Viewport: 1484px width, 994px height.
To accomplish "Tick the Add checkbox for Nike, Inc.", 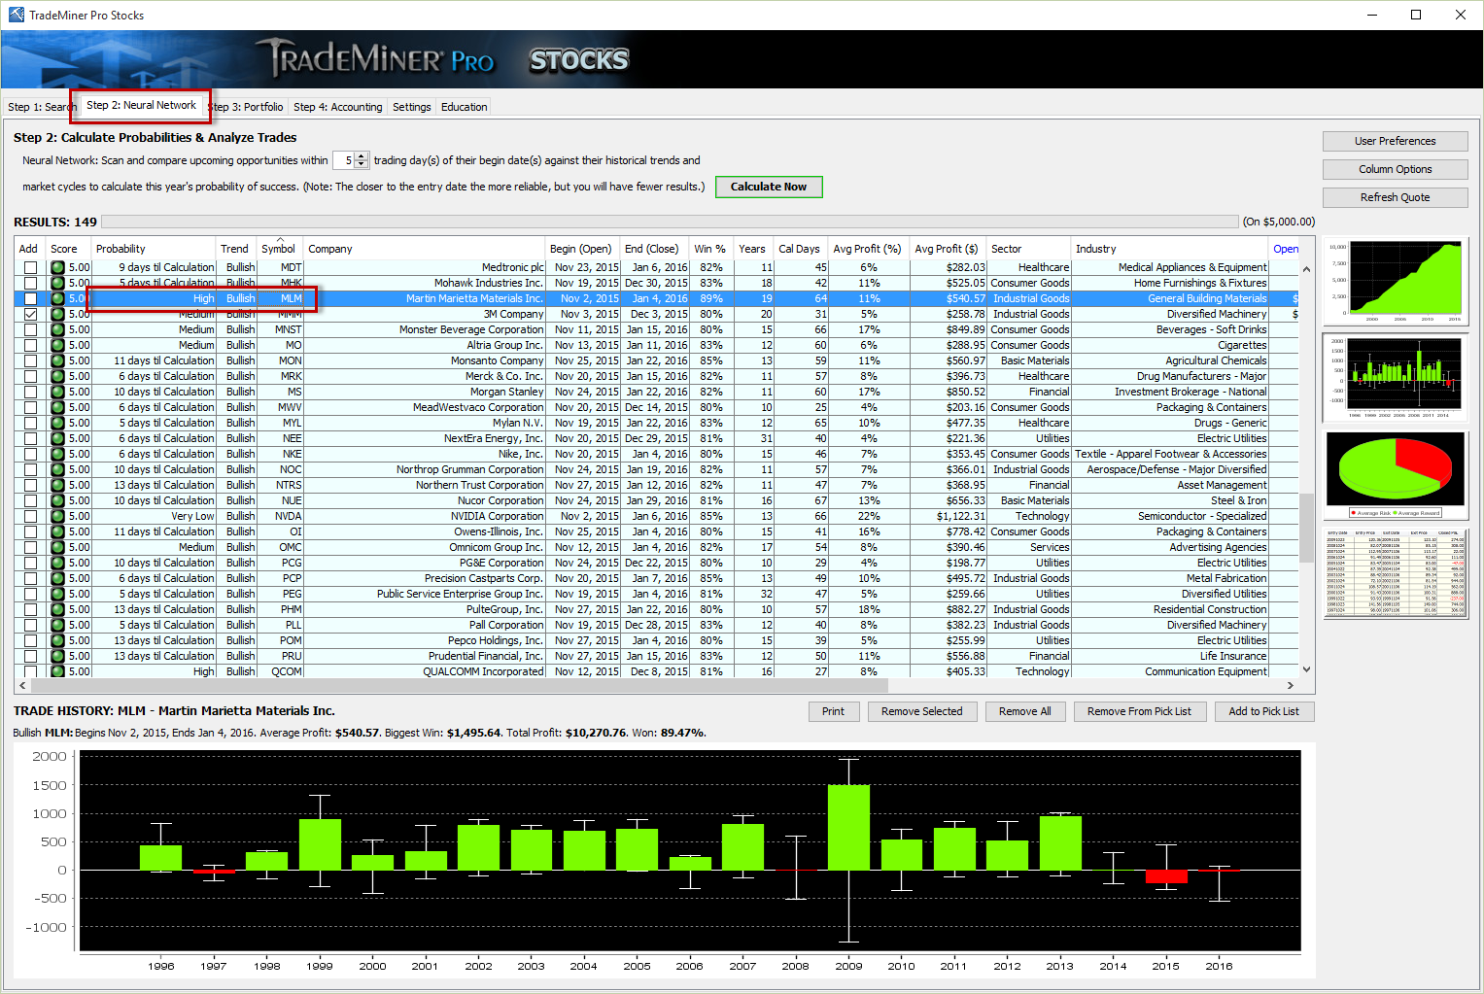I will (x=30, y=454).
